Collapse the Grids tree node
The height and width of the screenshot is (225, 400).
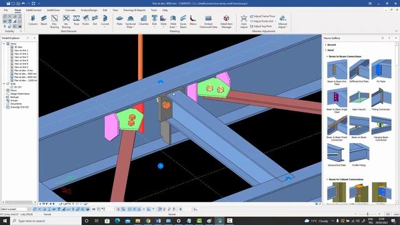pos(4,84)
